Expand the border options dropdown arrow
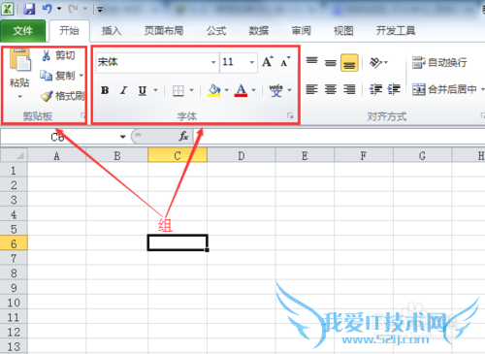 [191, 90]
